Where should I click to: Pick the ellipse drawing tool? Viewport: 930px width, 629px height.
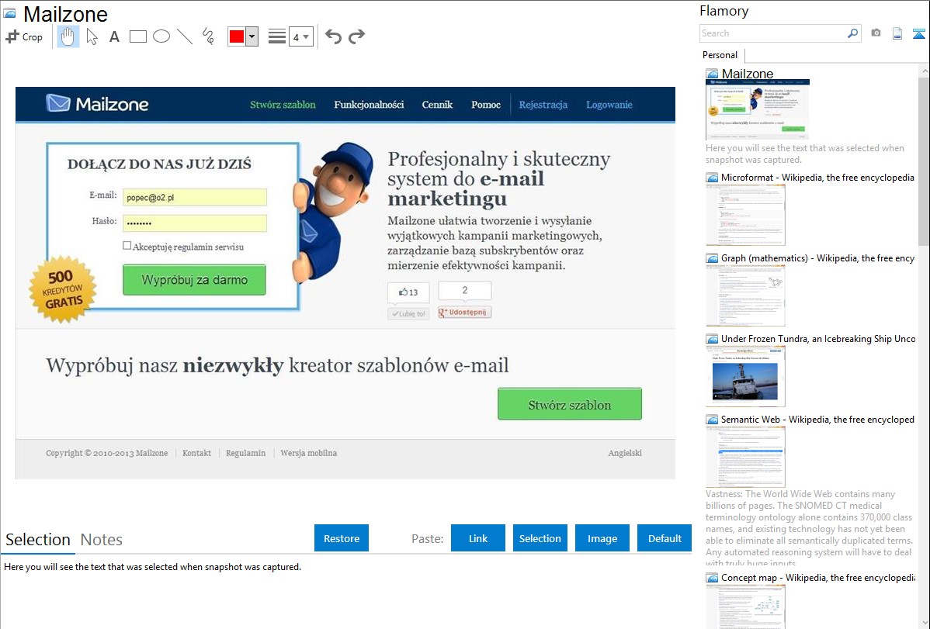[x=161, y=36]
